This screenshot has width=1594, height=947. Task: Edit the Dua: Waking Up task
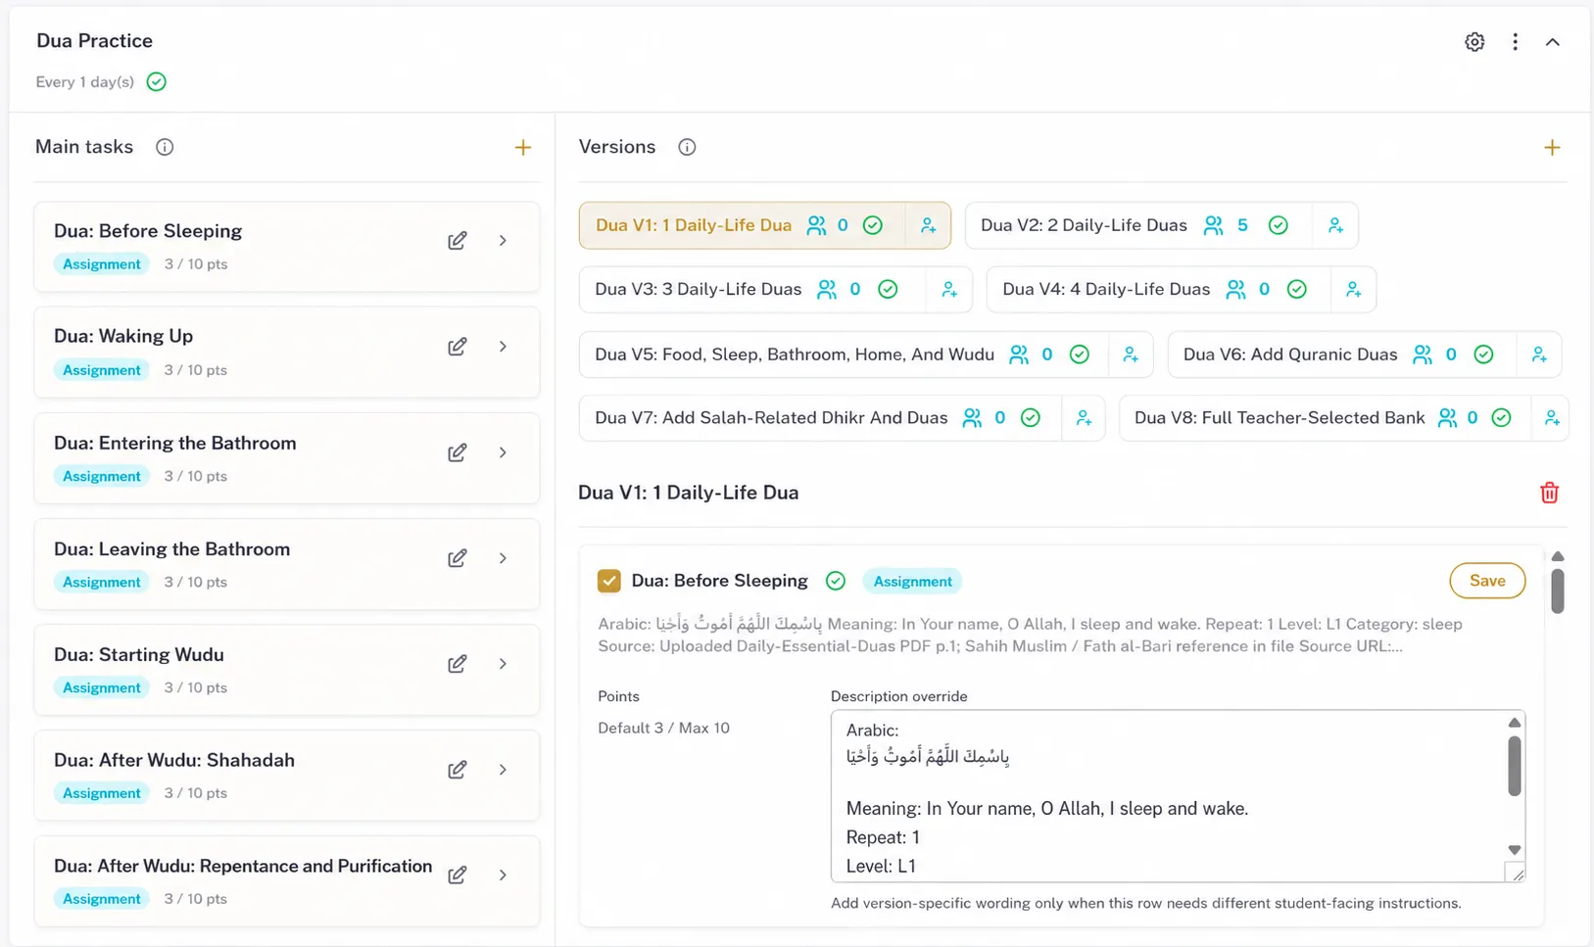pyautogui.click(x=458, y=346)
